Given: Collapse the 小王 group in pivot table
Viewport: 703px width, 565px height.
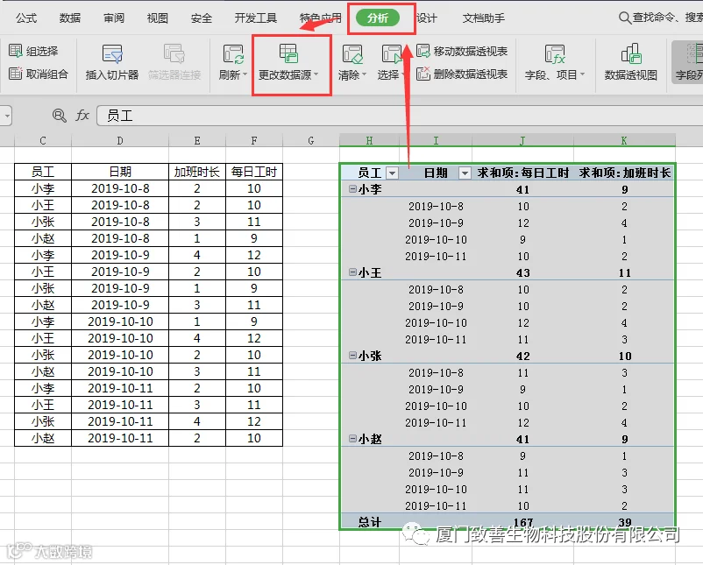Looking at the screenshot, I should pos(352,272).
